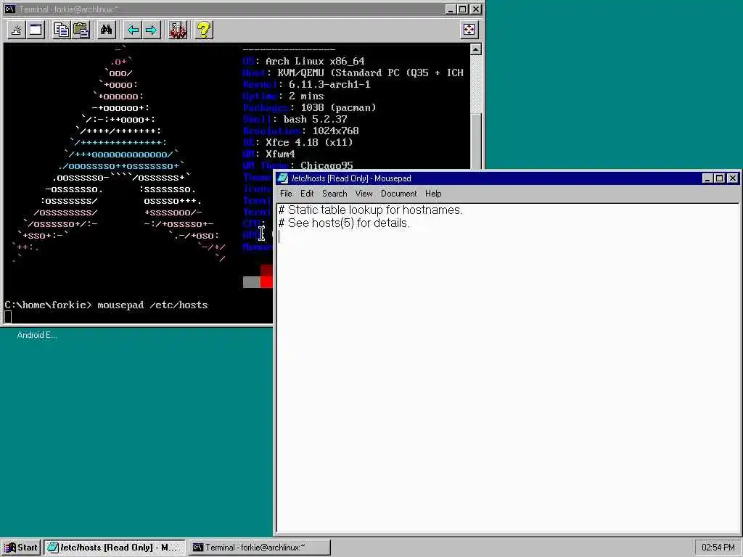This screenshot has height=557, width=743.
Task: Click the Mousepad title bar text
Action: [x=351, y=178]
